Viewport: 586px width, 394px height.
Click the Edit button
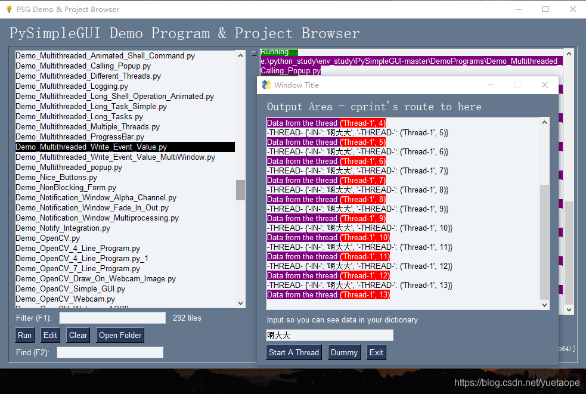[50, 336]
